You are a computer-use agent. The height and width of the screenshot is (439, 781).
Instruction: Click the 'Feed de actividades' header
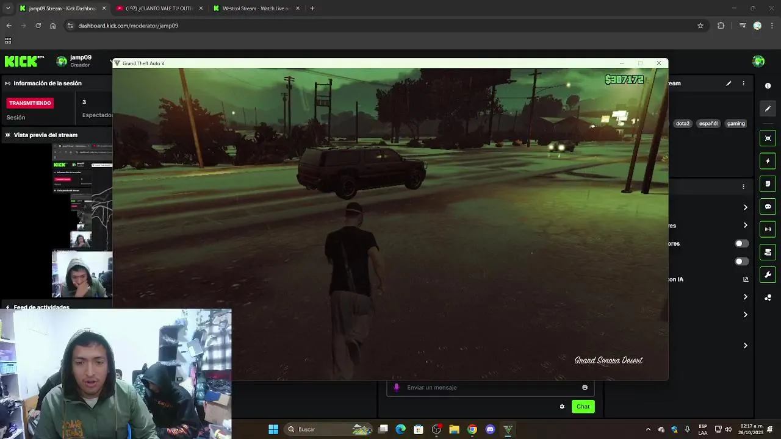tap(41, 307)
